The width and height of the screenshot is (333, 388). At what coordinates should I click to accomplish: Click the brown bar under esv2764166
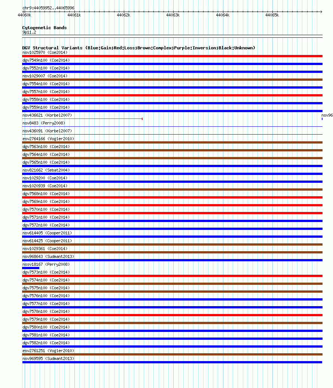click(172, 142)
